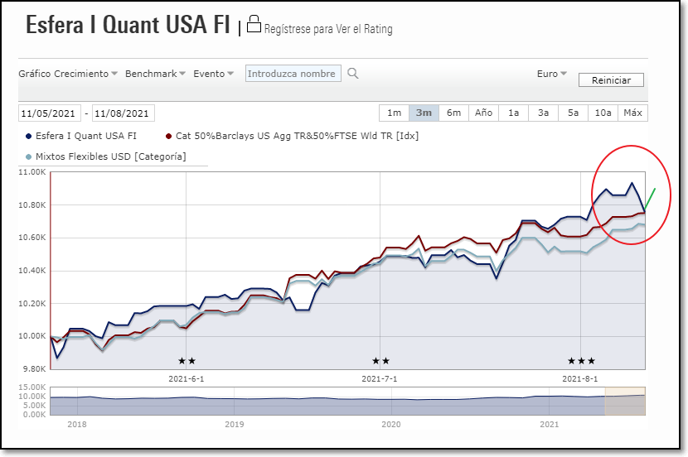
Task: Select the Año time range
Action: point(483,113)
